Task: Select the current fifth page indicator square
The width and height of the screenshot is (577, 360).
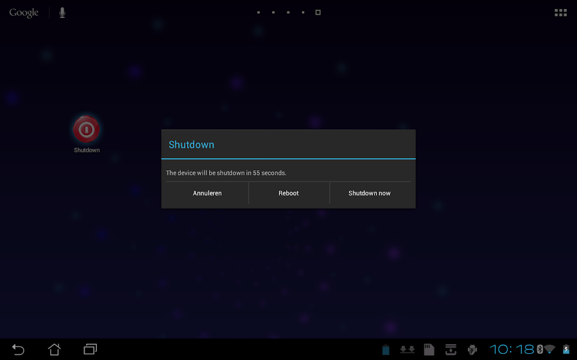Action: tap(318, 12)
